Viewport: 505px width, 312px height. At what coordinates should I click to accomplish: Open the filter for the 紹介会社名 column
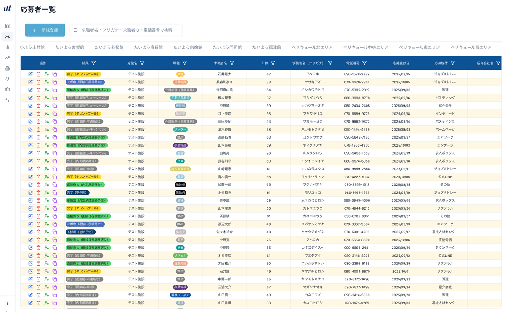tap(498, 63)
